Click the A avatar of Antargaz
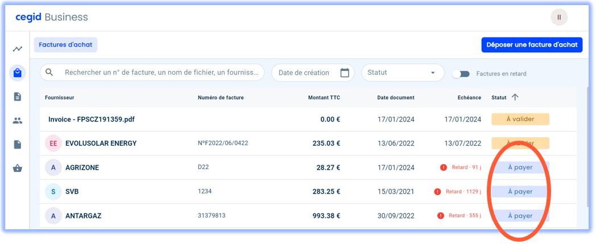 coord(53,216)
